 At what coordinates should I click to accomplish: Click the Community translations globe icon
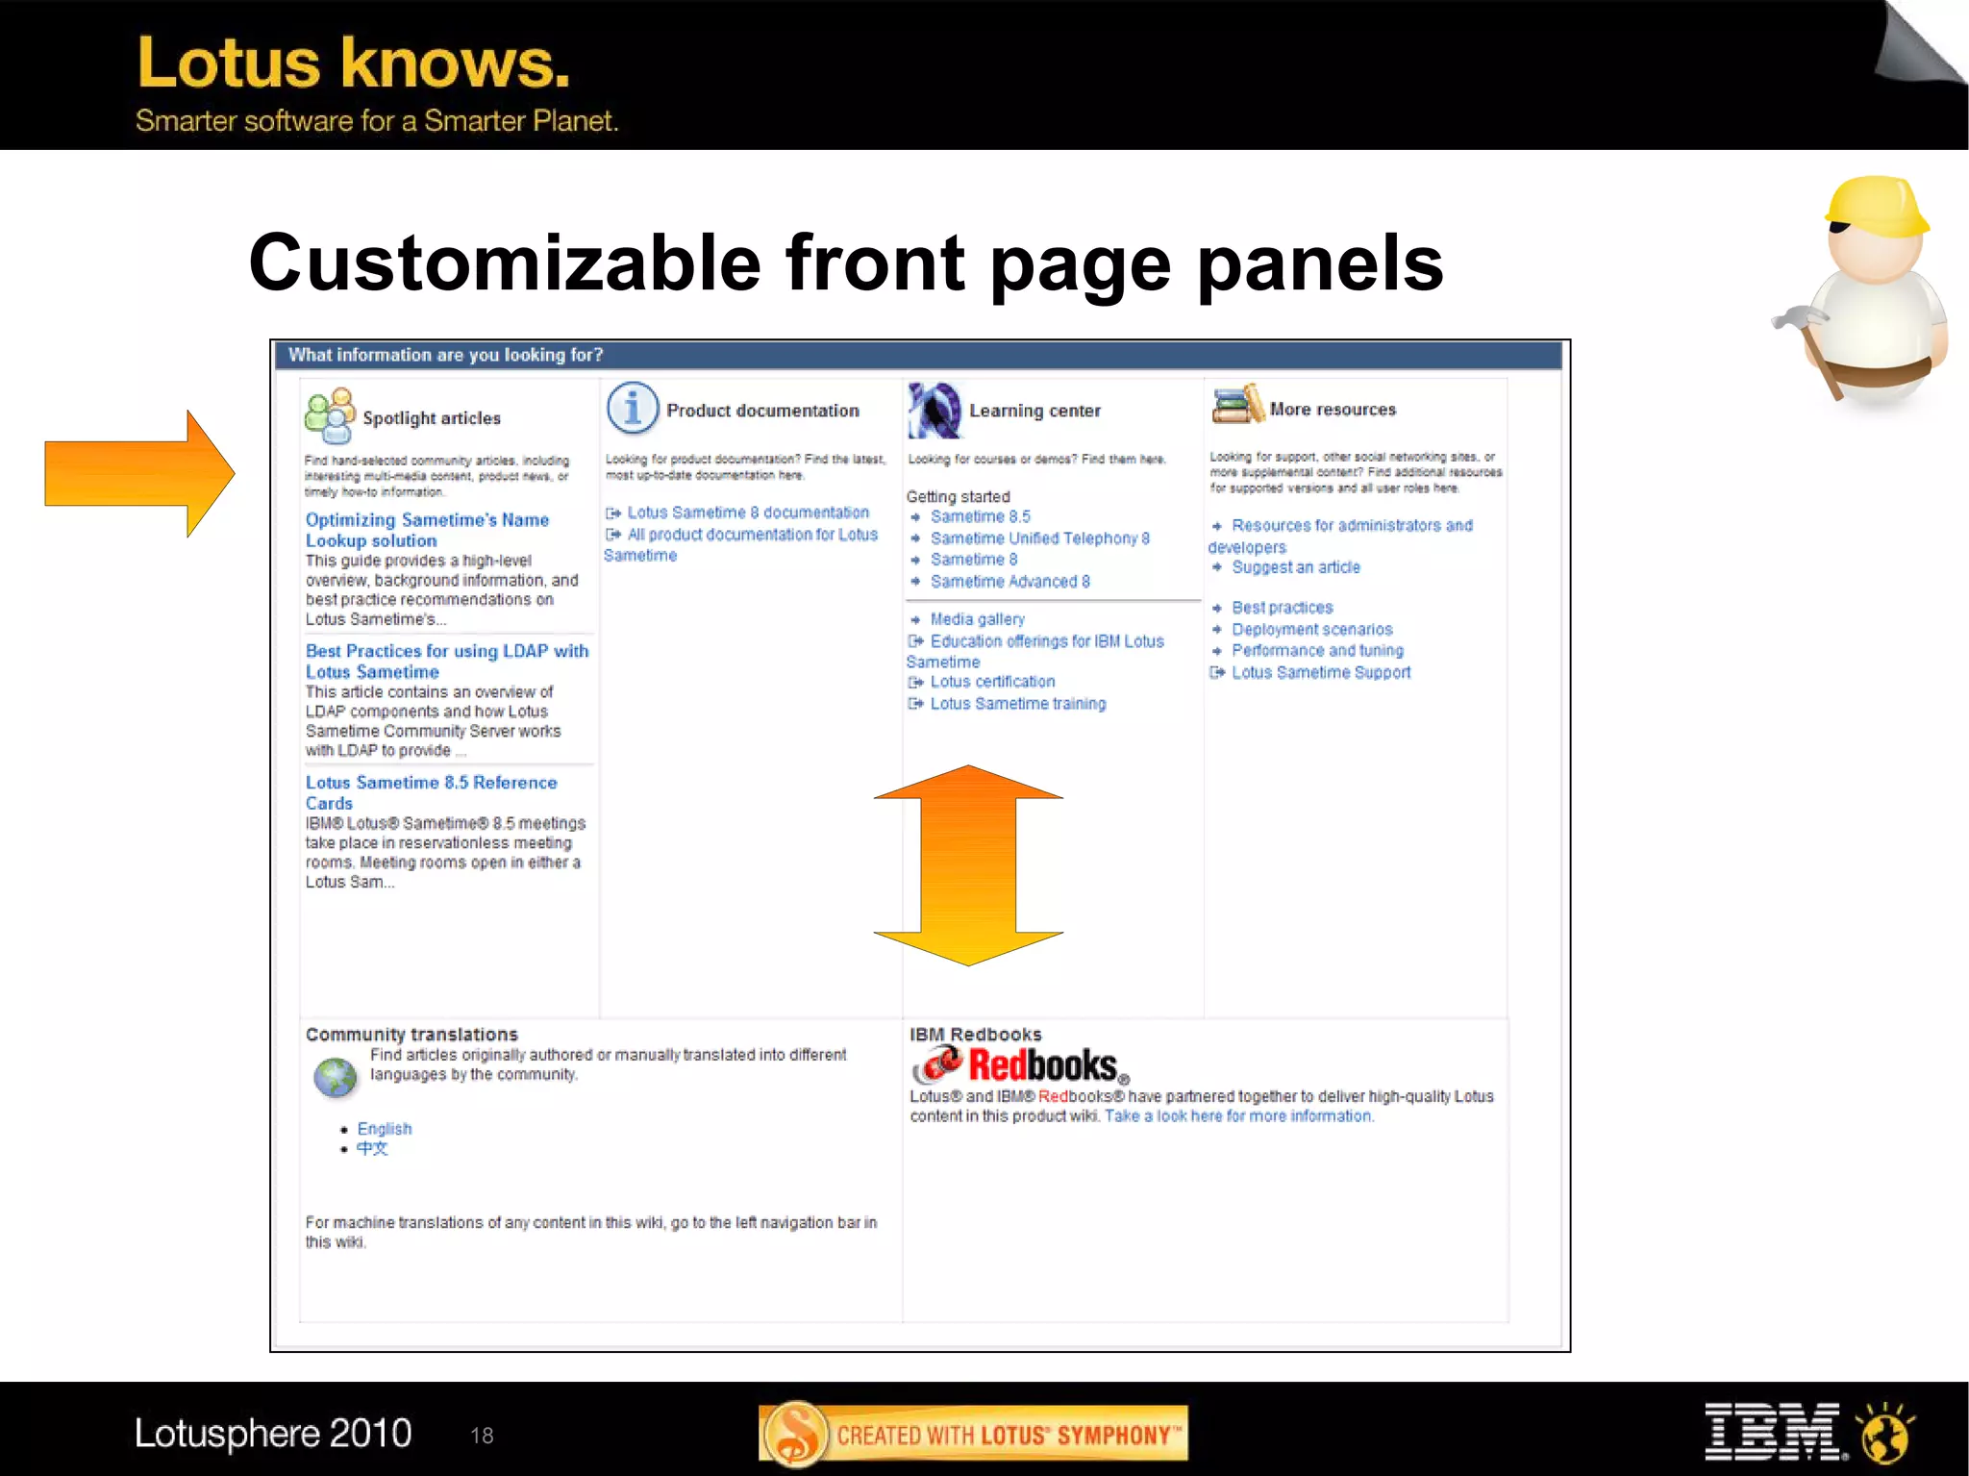click(x=336, y=1078)
